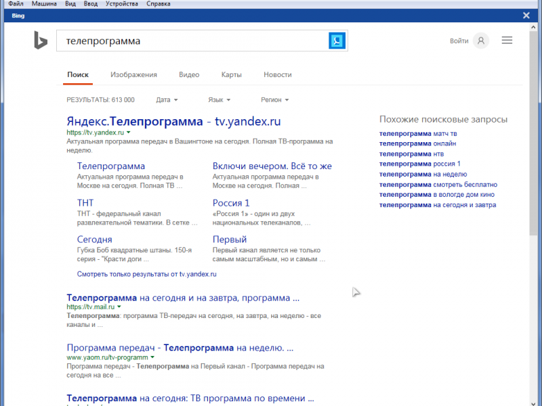The height and width of the screenshot is (406, 542).
Task: Open the Телепрограмма sublink under Yandex
Action: pyautogui.click(x=111, y=166)
